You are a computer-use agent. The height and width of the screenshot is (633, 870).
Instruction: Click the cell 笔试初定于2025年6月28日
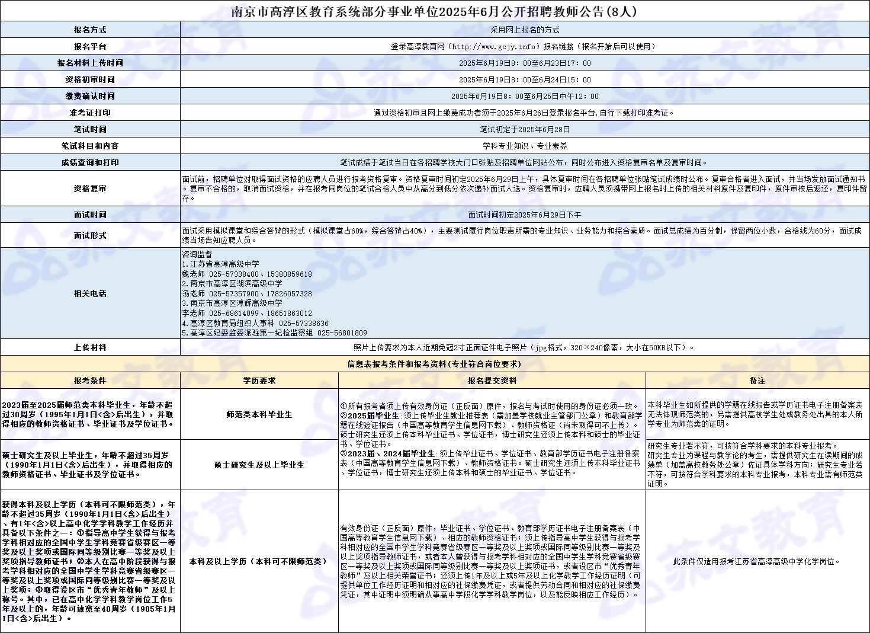[x=525, y=129]
